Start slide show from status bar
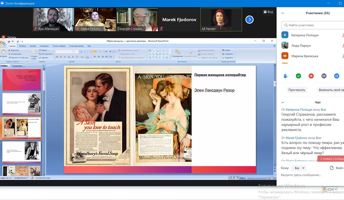 (x=237, y=178)
